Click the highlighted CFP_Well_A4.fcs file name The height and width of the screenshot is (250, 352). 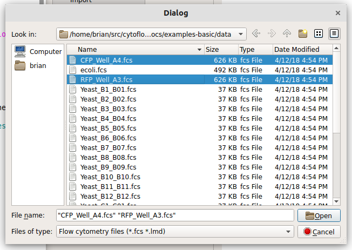pyautogui.click(x=106, y=60)
